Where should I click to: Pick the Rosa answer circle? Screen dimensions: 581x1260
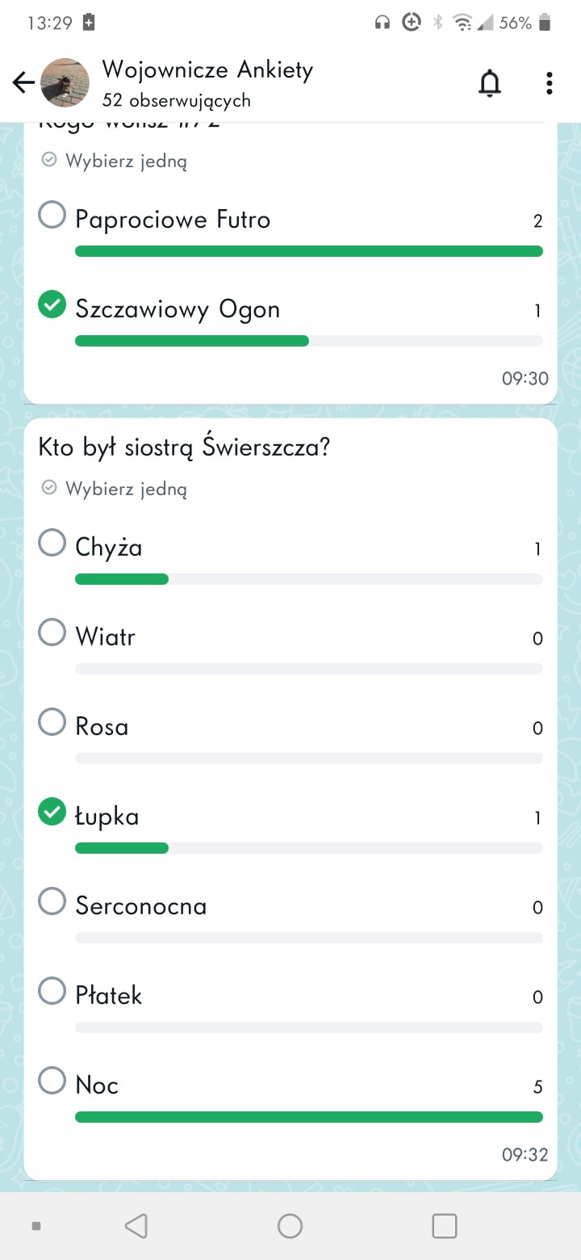click(52, 722)
